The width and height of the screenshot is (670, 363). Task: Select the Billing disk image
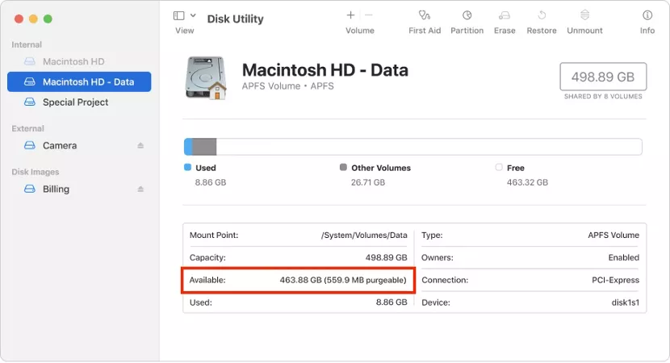click(x=56, y=190)
